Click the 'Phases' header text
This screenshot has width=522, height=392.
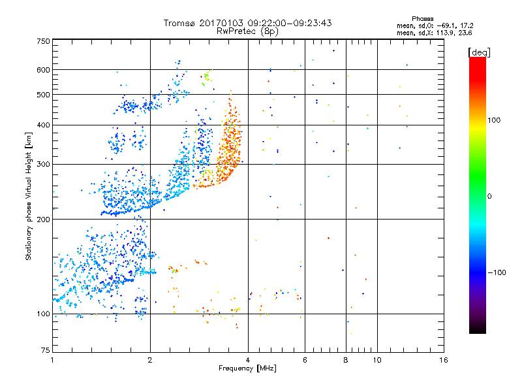tap(422, 19)
